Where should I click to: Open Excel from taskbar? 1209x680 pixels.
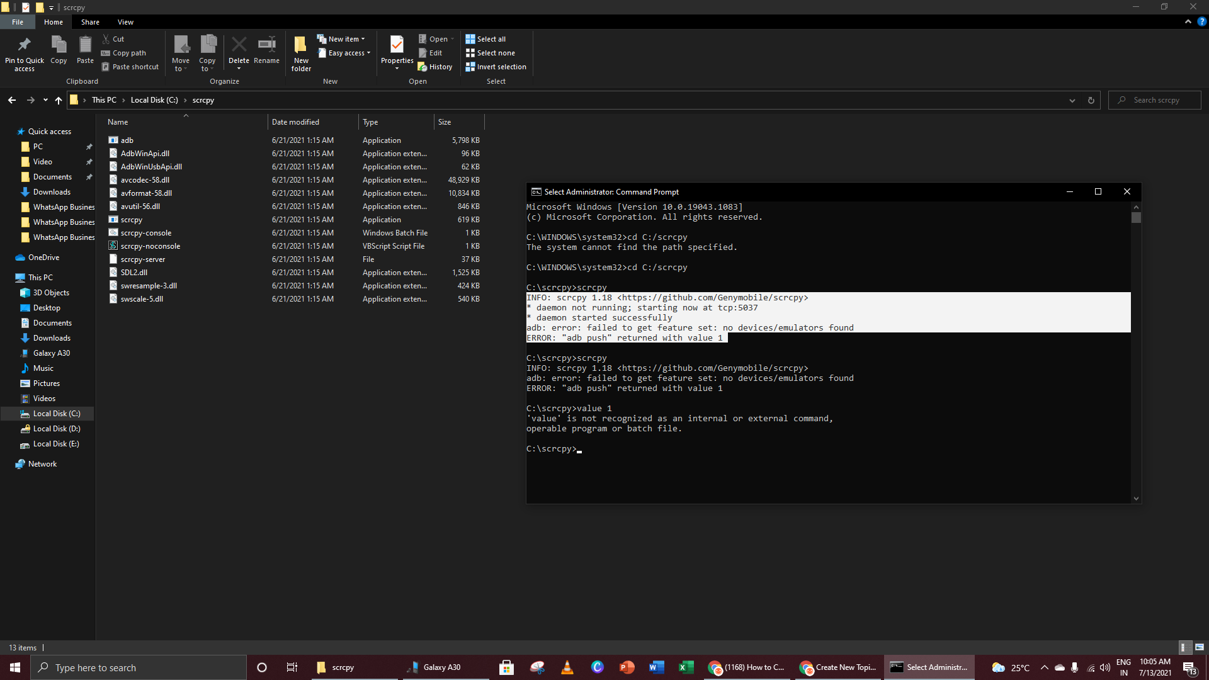click(686, 667)
